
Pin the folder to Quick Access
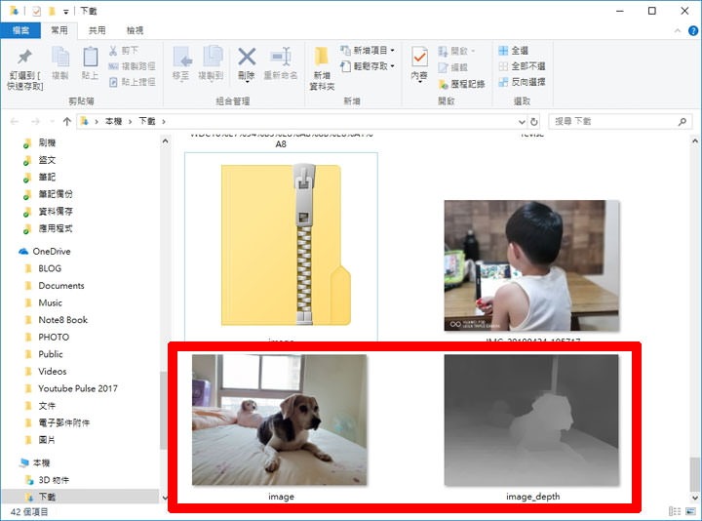tap(25, 68)
